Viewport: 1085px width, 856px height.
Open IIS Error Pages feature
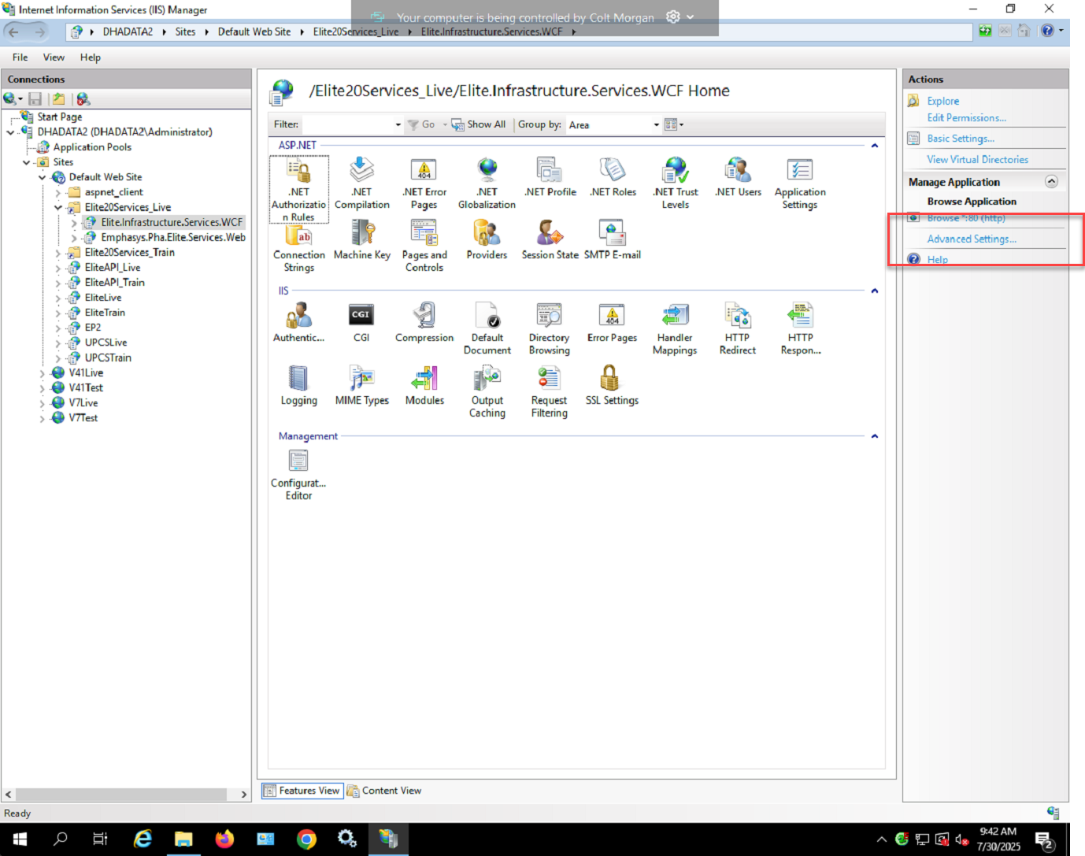tap(613, 323)
